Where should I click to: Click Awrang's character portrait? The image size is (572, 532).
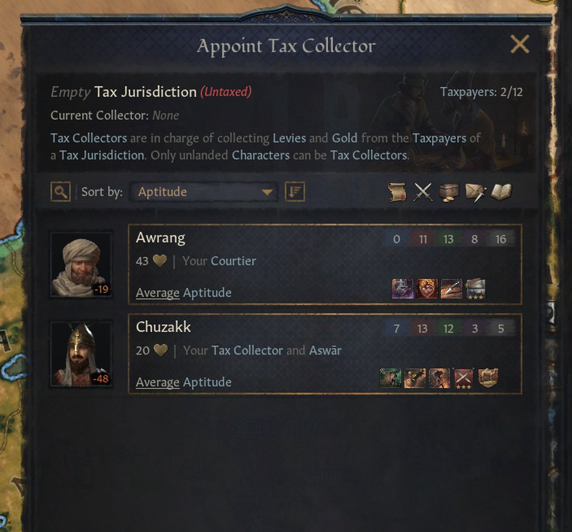pyautogui.click(x=81, y=265)
